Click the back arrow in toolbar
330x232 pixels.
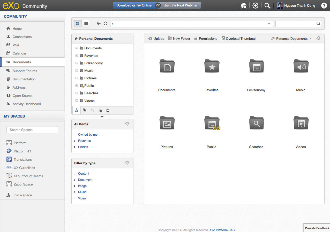[99, 24]
